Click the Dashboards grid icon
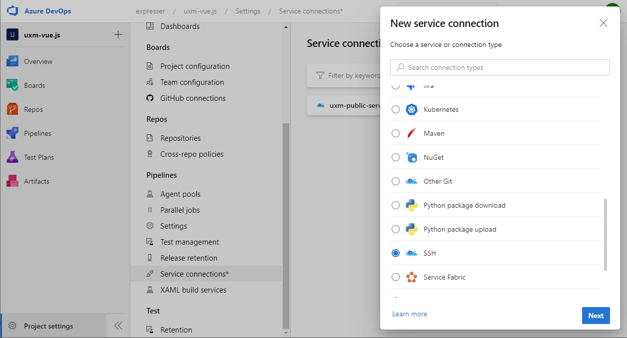This screenshot has height=338, width=627. pyautogui.click(x=150, y=26)
